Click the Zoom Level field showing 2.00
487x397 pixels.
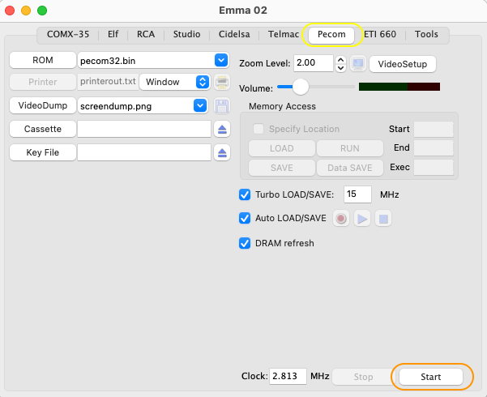click(314, 63)
